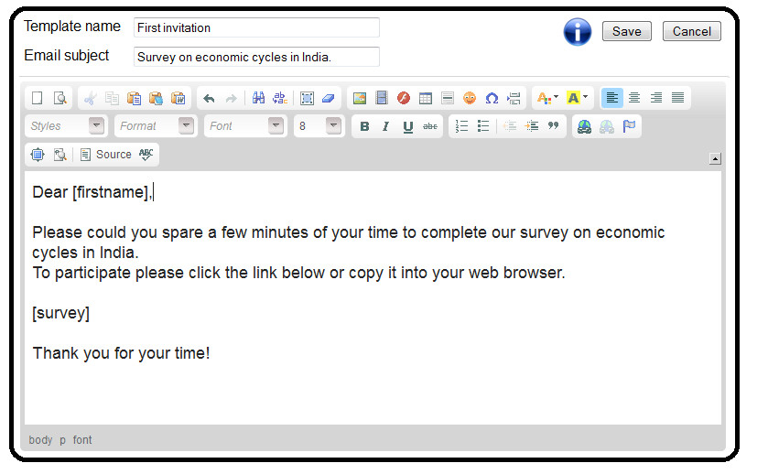The image size is (768, 474).
Task: Insert an anchor flag
Action: point(629,126)
